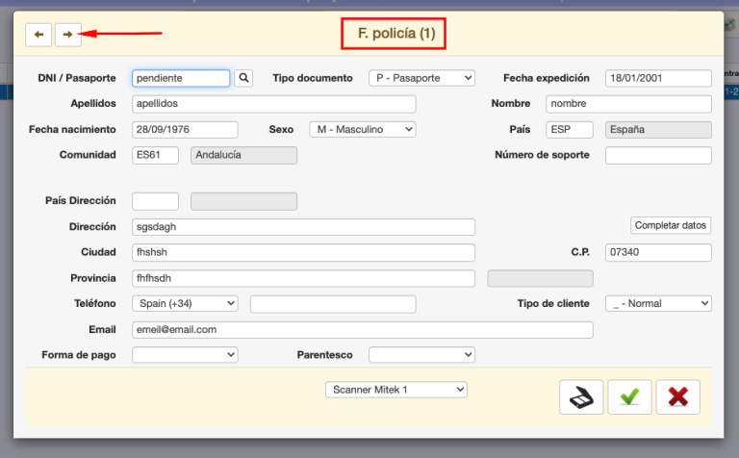Select the Email input field
739x458 pixels.
click(x=363, y=330)
